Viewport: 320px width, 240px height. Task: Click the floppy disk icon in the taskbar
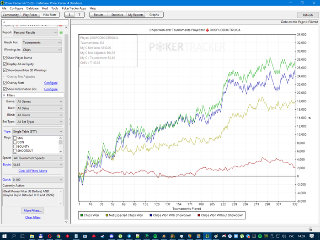[41, 236]
